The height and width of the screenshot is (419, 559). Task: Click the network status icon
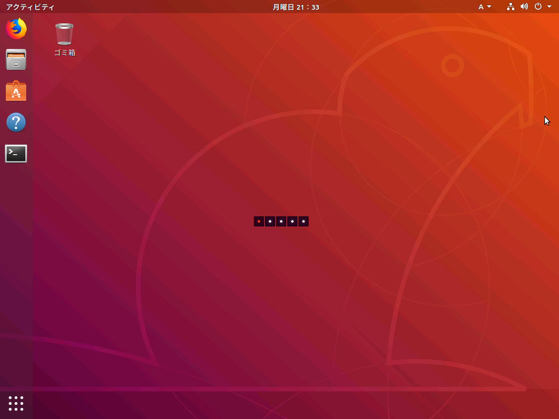pos(510,7)
